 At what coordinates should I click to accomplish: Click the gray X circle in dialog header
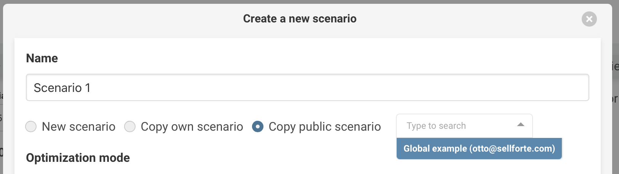(x=589, y=19)
